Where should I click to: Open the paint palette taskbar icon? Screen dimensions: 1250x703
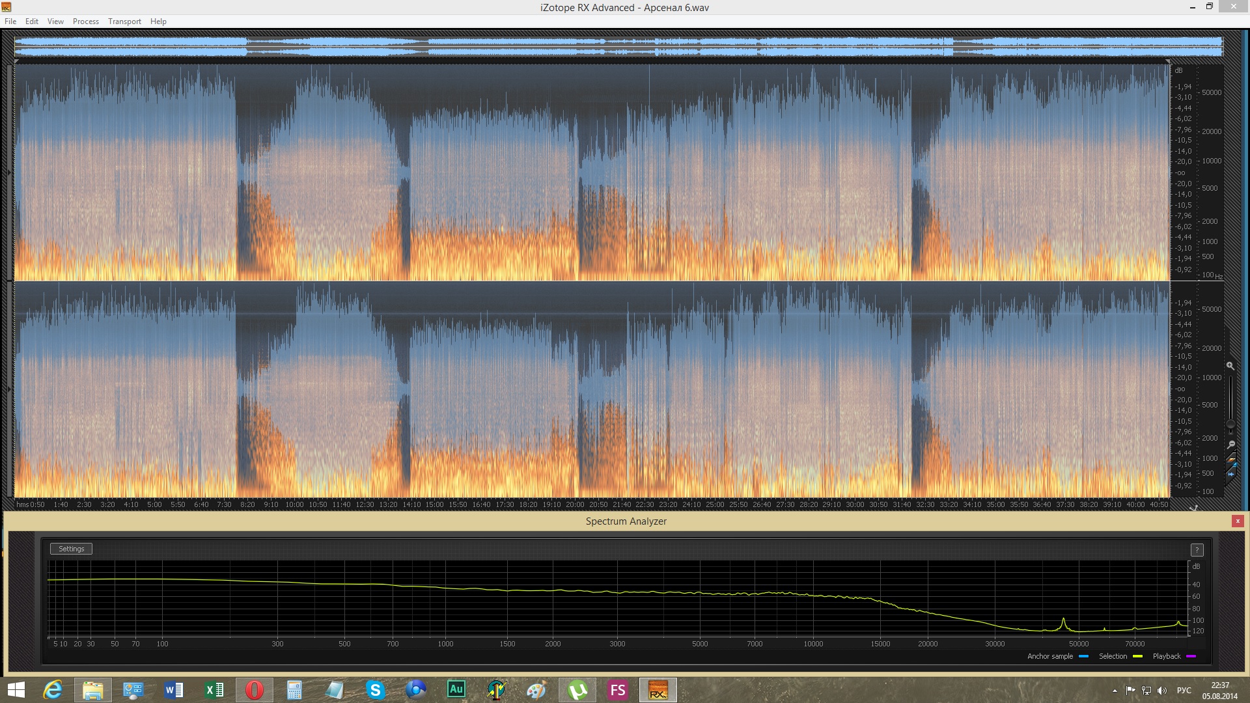click(537, 690)
